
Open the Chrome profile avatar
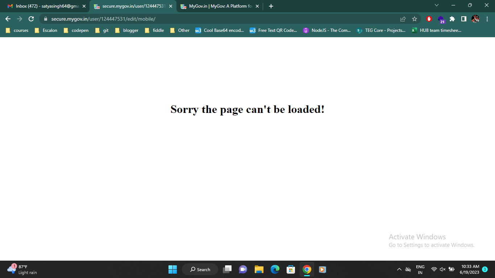coord(475,19)
